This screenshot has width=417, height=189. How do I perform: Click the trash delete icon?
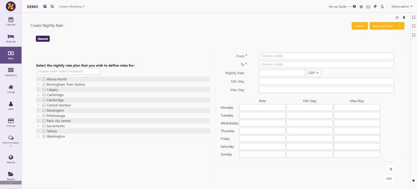[391, 169]
